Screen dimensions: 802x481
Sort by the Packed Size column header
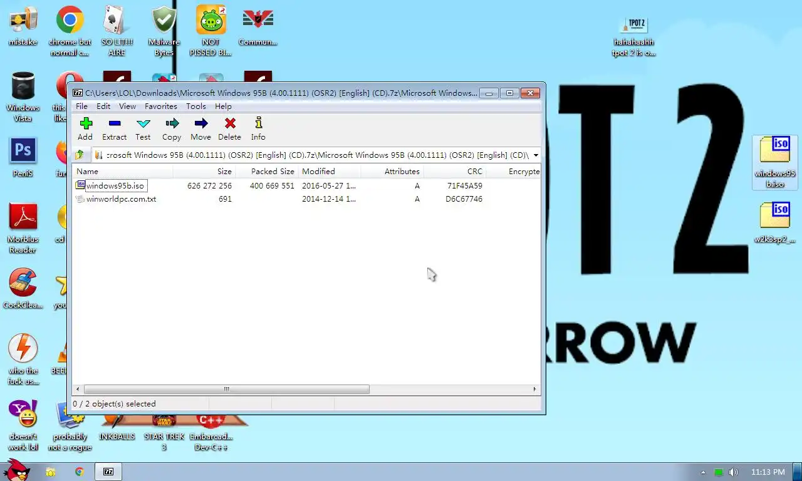point(267,172)
